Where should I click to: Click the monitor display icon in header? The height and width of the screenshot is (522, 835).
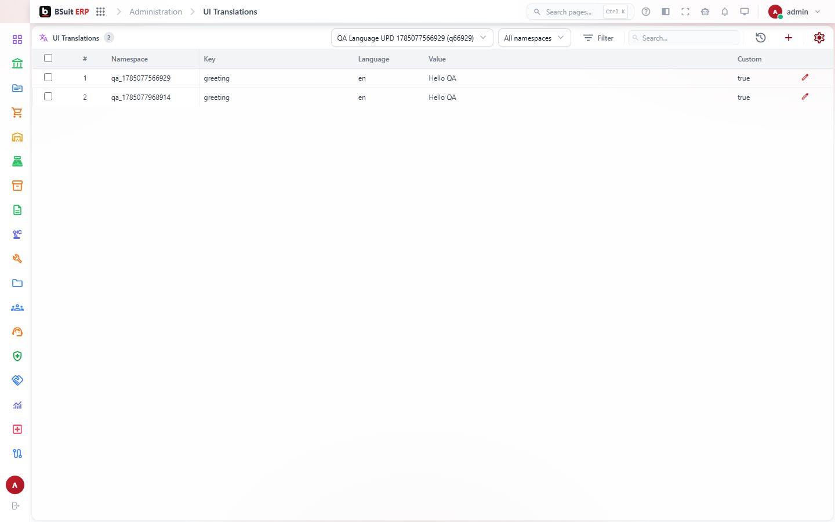(x=745, y=12)
